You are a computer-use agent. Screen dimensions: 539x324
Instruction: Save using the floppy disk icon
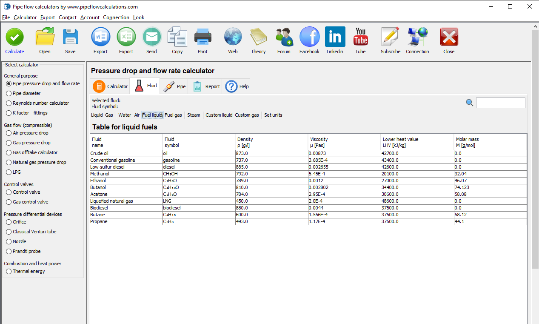(70, 37)
